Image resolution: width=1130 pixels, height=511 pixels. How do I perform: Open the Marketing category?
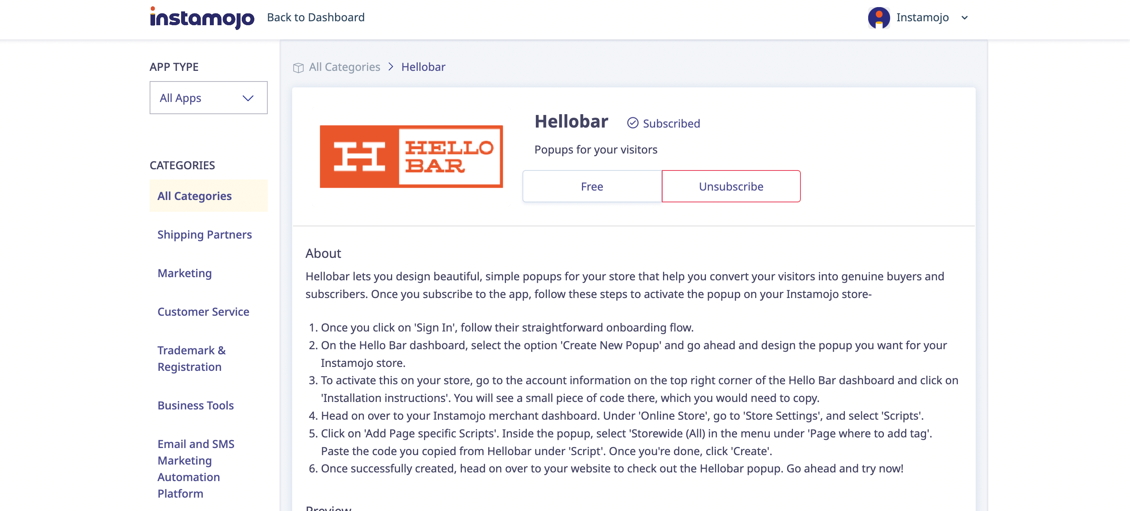[184, 273]
